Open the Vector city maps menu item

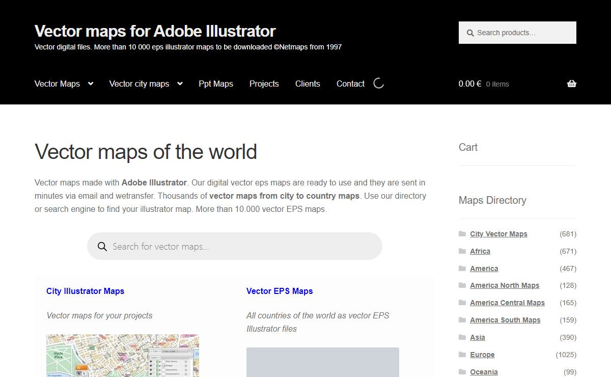[x=139, y=84]
